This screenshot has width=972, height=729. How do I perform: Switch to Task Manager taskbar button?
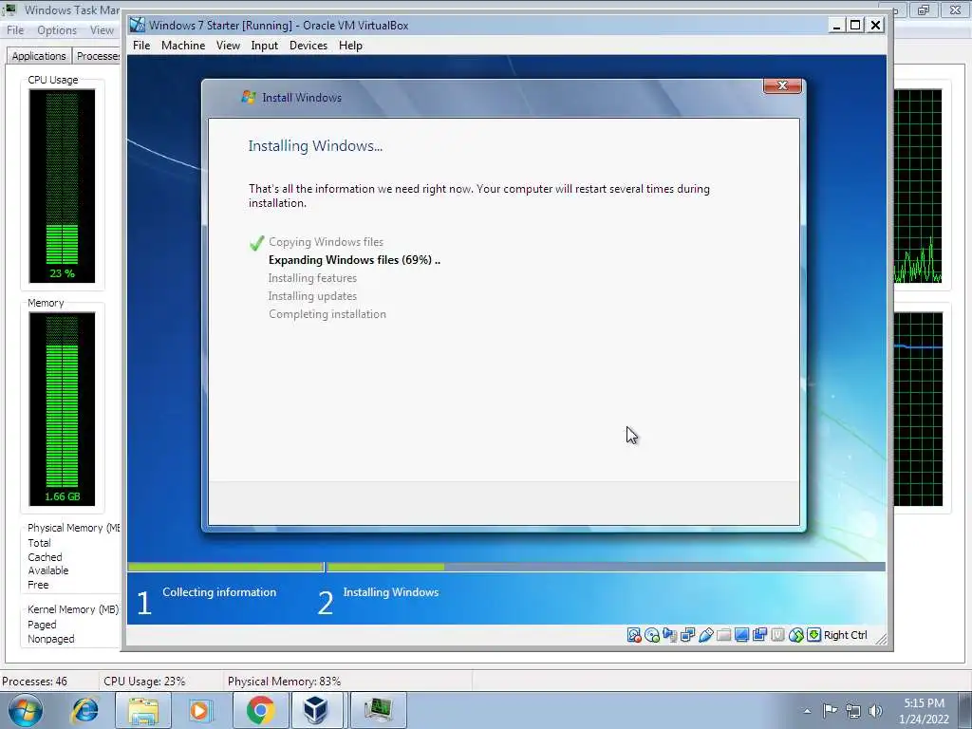[x=378, y=710]
